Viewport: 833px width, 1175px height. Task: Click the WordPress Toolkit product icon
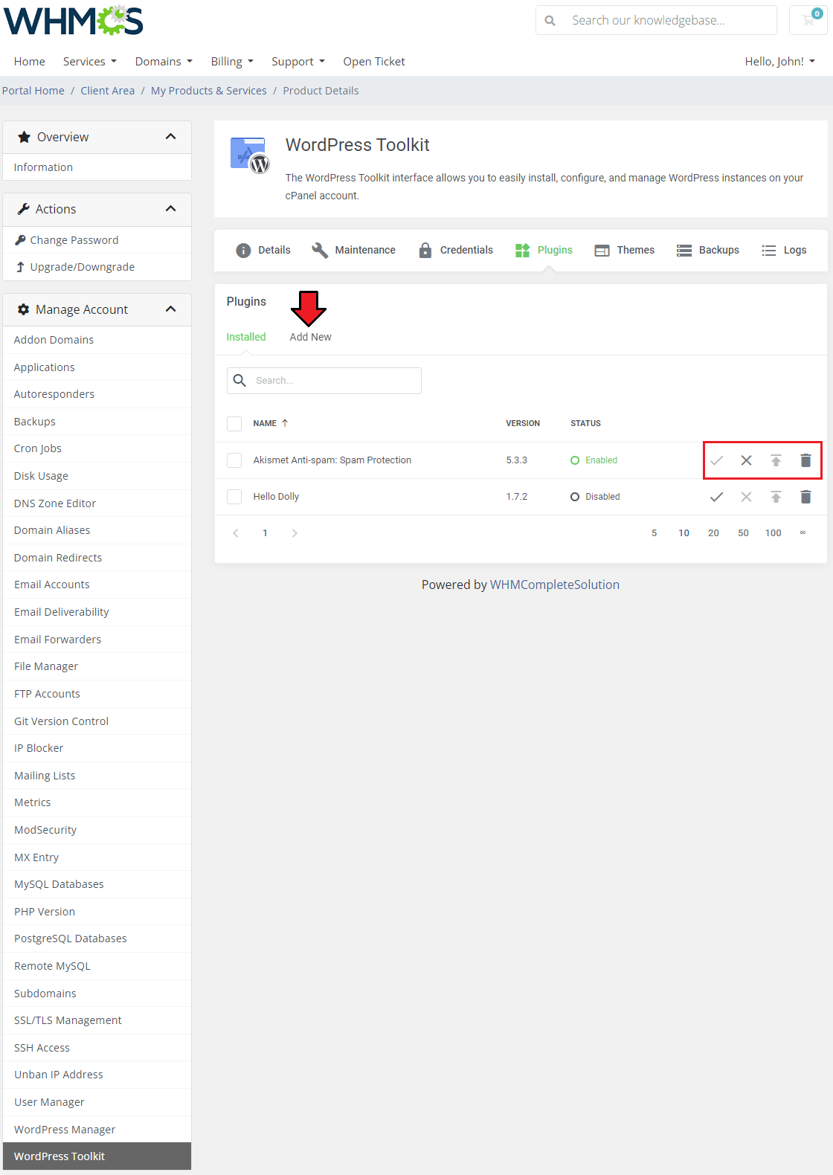tap(250, 155)
